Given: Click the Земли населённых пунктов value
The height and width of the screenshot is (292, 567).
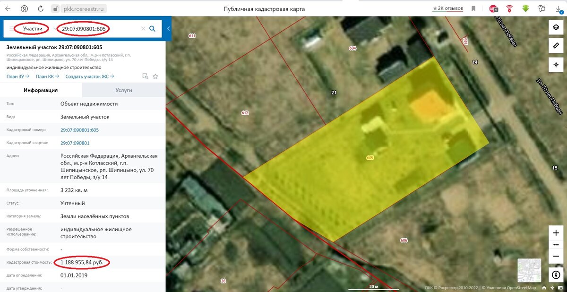Looking at the screenshot, I should [95, 216].
